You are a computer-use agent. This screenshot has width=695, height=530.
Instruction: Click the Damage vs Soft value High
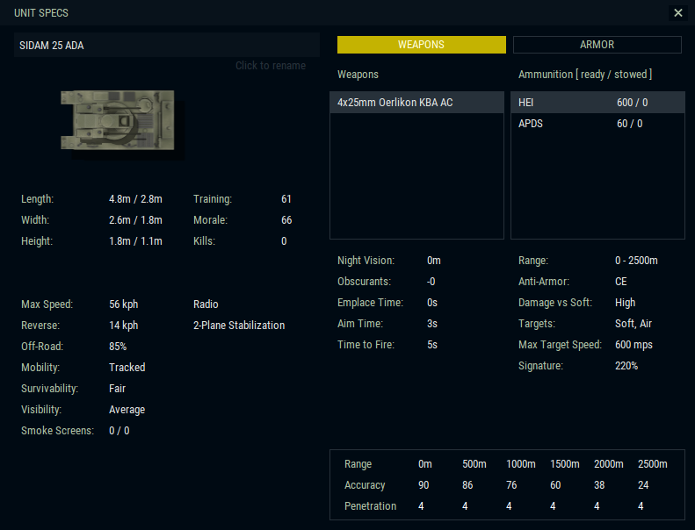click(x=626, y=303)
